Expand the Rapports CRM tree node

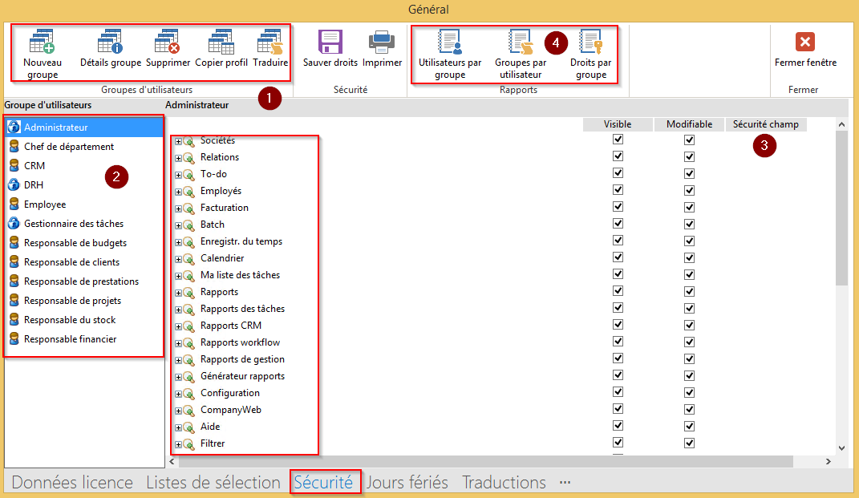[x=178, y=326]
